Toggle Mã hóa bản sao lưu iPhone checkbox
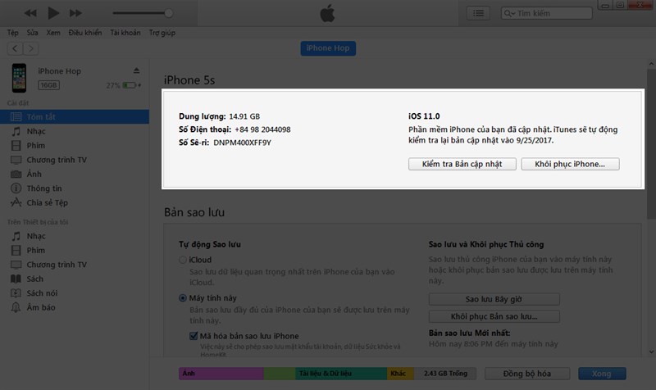The height and width of the screenshot is (390, 656). [x=194, y=336]
